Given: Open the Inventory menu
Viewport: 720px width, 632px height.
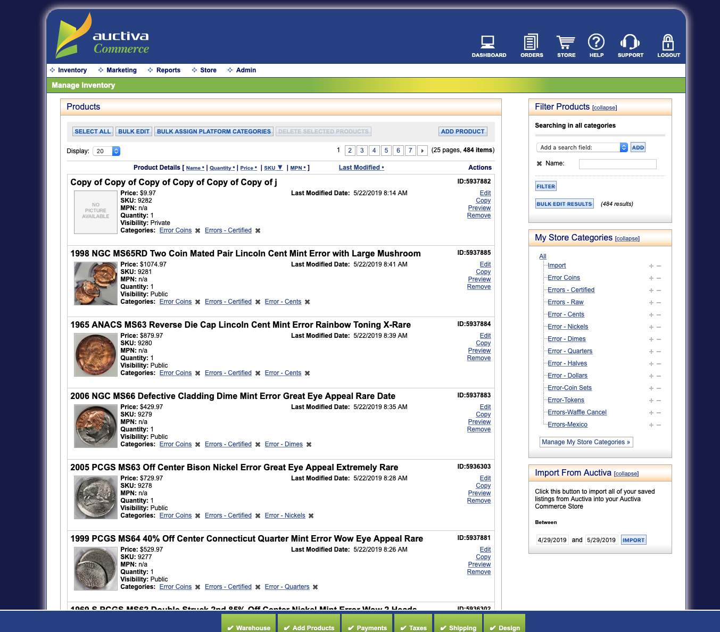Looking at the screenshot, I should coord(72,70).
